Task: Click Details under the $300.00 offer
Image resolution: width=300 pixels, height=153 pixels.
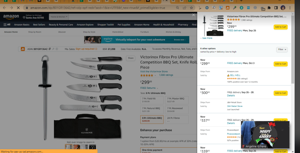Action: click(x=231, y=96)
